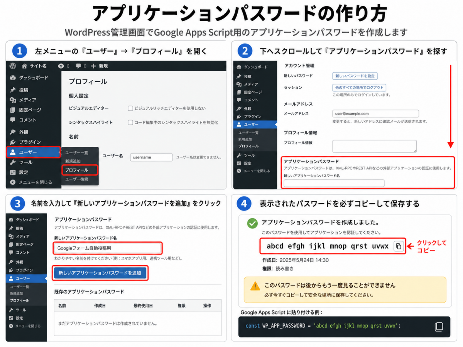Viewport: 463px width, 347px height.
Task: Open コメント icon in step 1 sidebar
Action: [x=13, y=120]
